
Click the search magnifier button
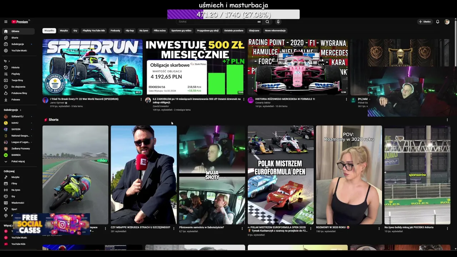click(x=267, y=22)
